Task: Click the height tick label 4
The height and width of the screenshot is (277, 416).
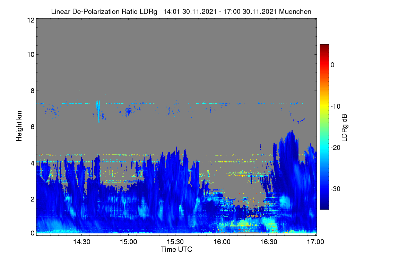Action: 32,163
